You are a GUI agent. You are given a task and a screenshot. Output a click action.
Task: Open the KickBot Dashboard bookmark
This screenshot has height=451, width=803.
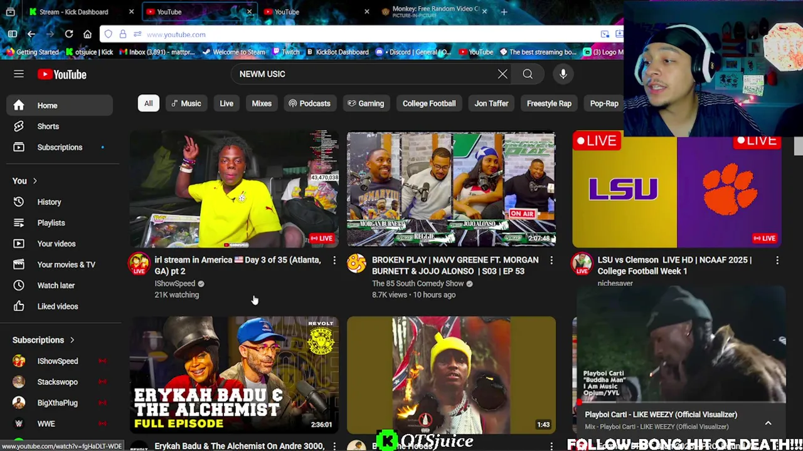(337, 52)
